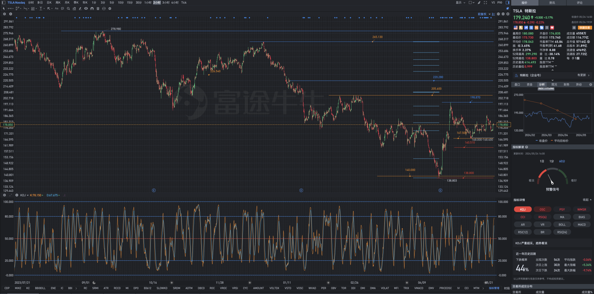Image resolution: width=594 pixels, height=294 pixels.
Task: Switch to 日K daily candlestick period
Action: (49, 3)
